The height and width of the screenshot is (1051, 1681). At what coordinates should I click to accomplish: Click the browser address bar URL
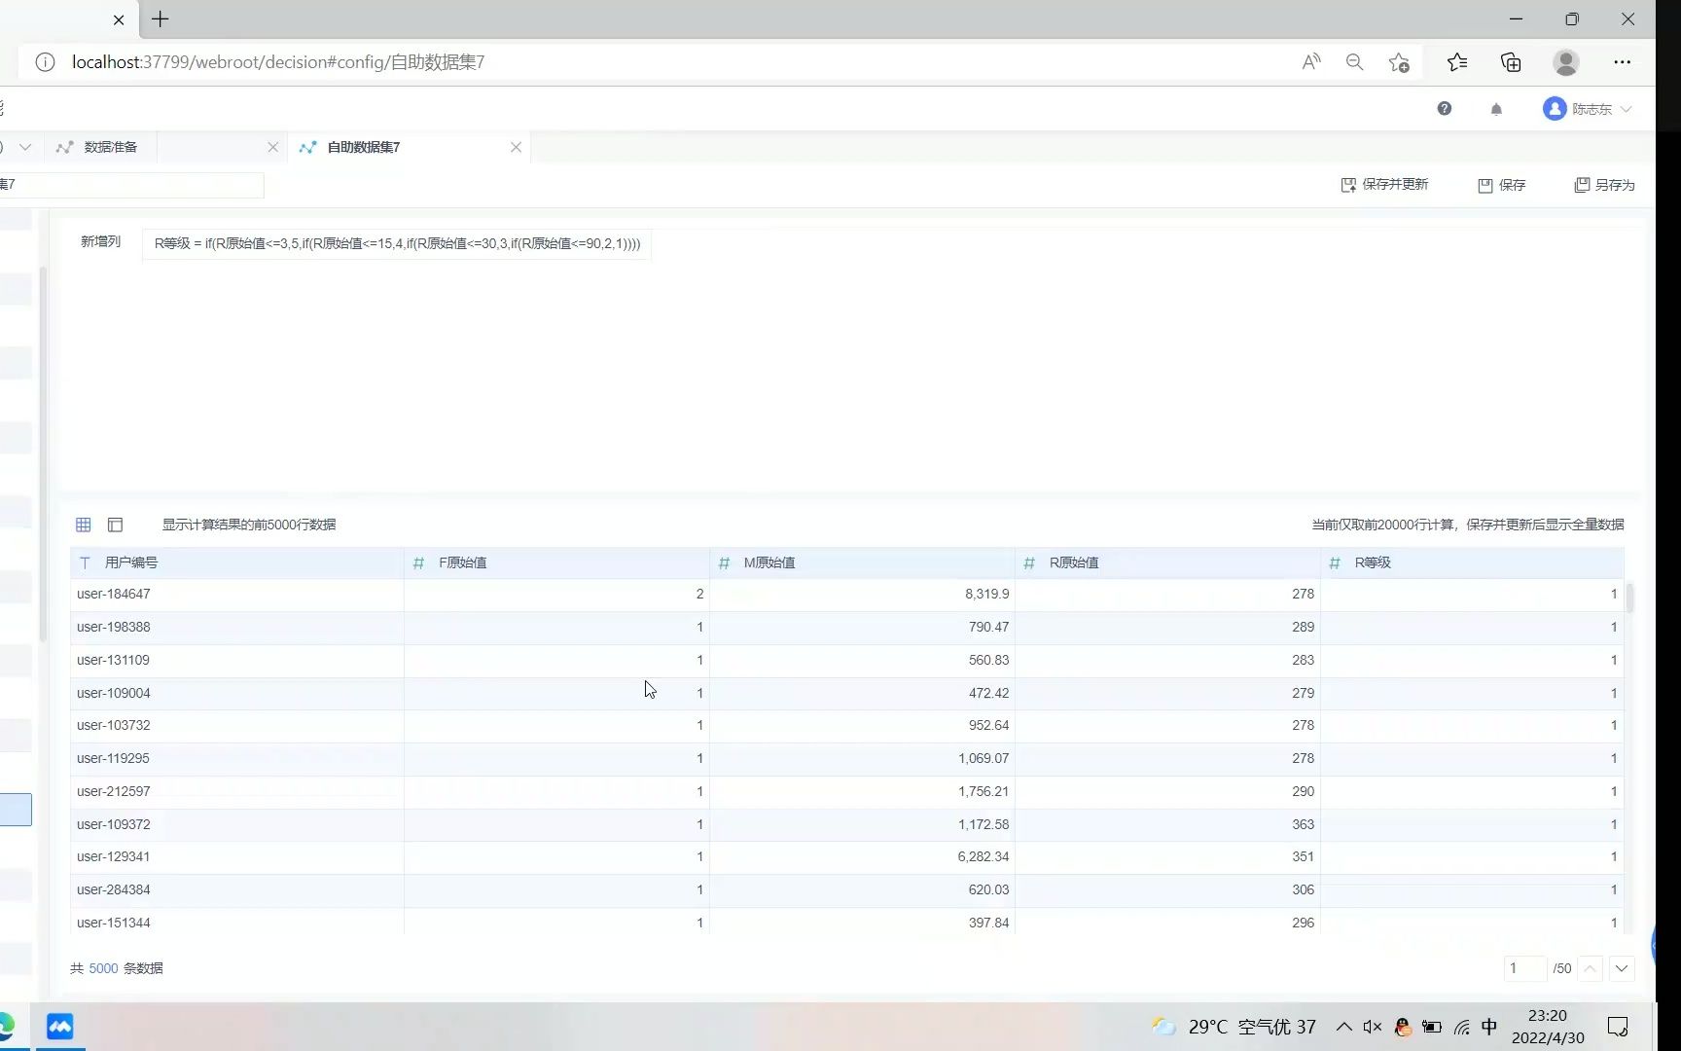click(x=278, y=62)
